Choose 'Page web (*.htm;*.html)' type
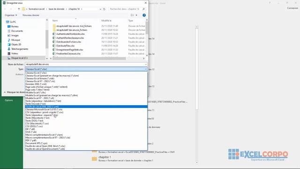Image resolution: width=300 pixels, height=169 pixels. click(x=86, y=90)
